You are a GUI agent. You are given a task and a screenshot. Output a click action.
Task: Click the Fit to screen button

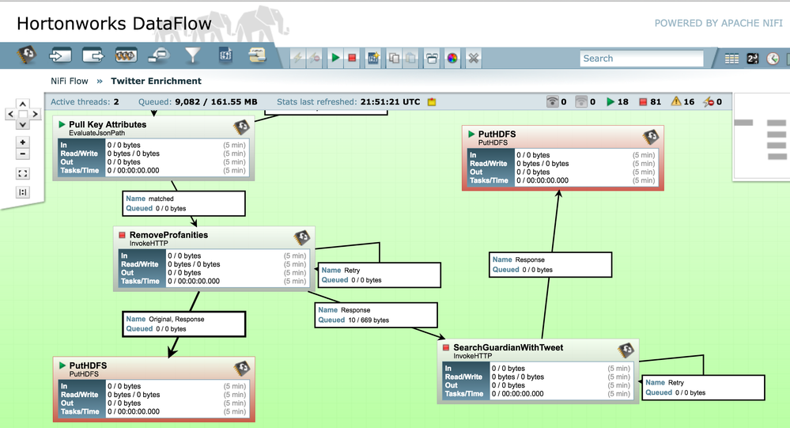point(22,173)
